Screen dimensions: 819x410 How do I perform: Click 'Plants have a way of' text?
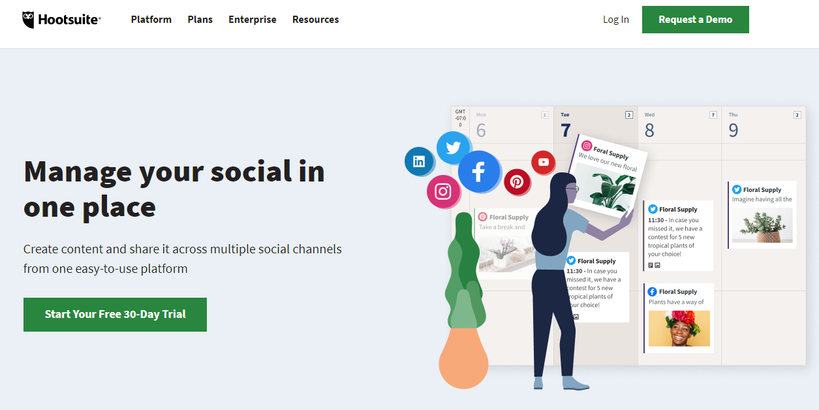coord(676,302)
